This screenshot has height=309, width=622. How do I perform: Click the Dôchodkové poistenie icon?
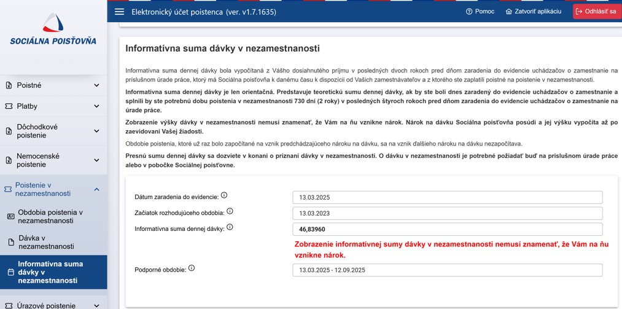[x=9, y=131]
